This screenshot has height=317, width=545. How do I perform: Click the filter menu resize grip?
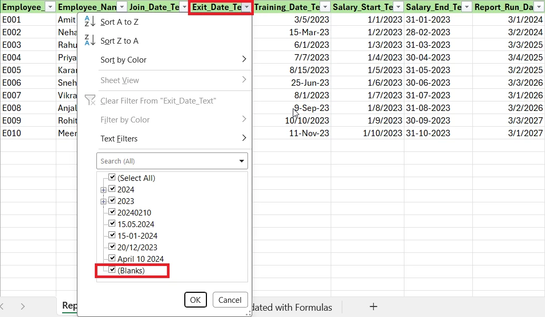(248, 313)
